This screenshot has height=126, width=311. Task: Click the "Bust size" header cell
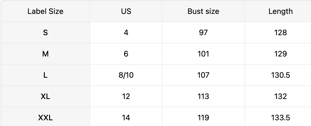(x=203, y=11)
